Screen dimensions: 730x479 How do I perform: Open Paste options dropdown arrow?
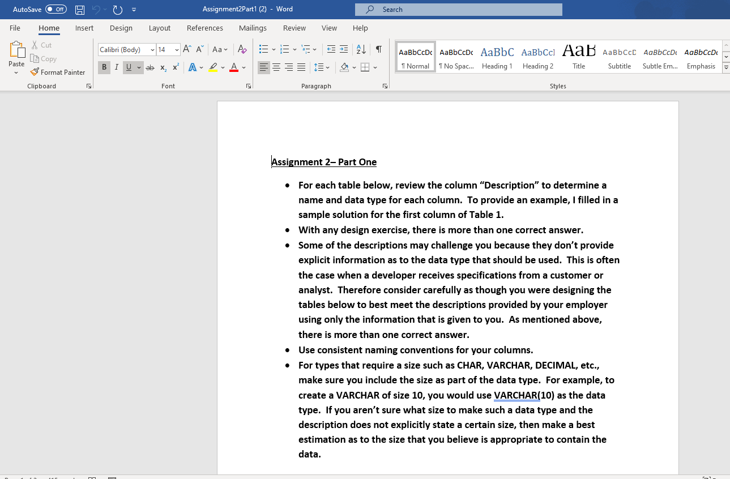pos(16,72)
